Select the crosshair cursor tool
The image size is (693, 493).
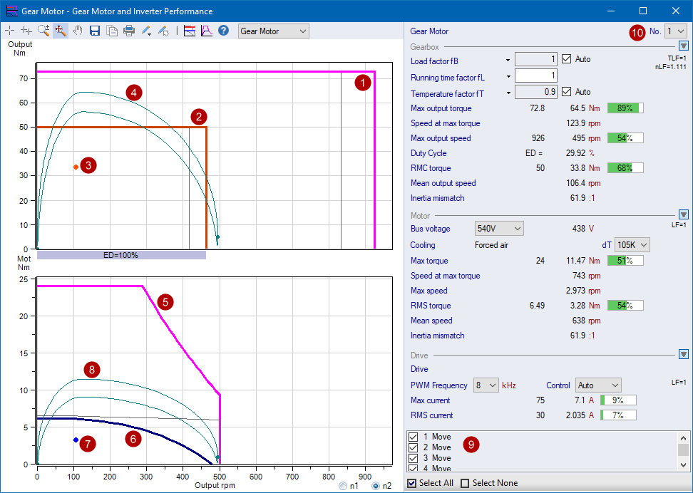point(9,31)
